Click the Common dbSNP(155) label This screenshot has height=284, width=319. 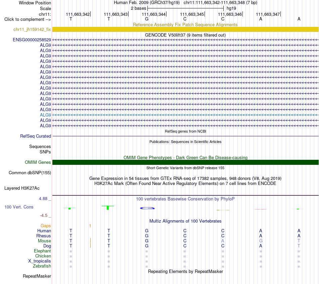pyautogui.click(x=30, y=173)
